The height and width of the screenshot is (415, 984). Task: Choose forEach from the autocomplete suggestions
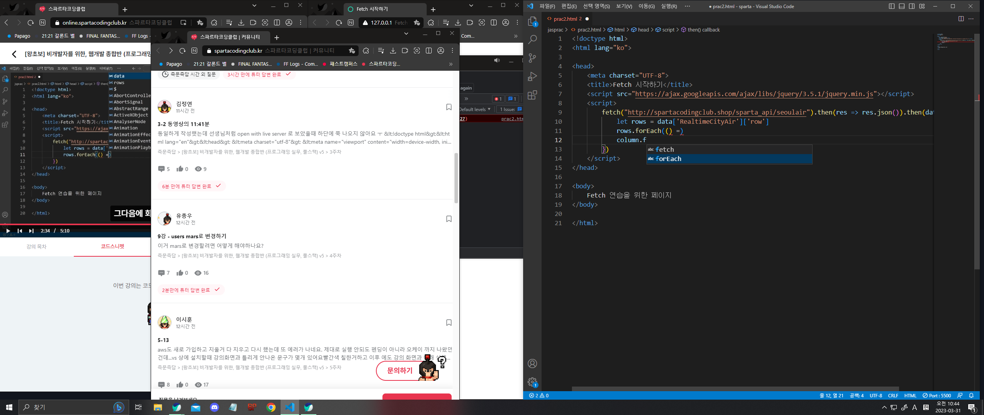click(729, 159)
